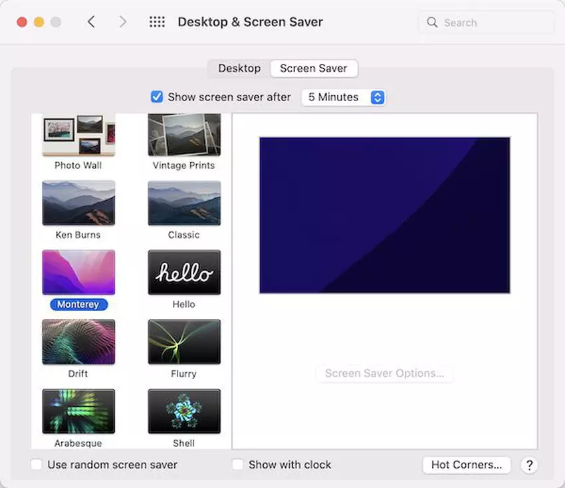Select the Drift screen saver icon
This screenshot has height=488, width=565.
pyautogui.click(x=78, y=342)
